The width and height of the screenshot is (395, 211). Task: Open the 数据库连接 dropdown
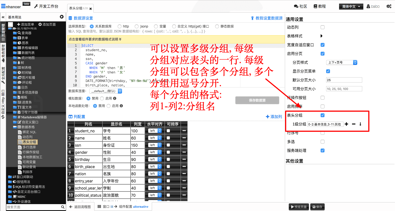(x=106, y=91)
